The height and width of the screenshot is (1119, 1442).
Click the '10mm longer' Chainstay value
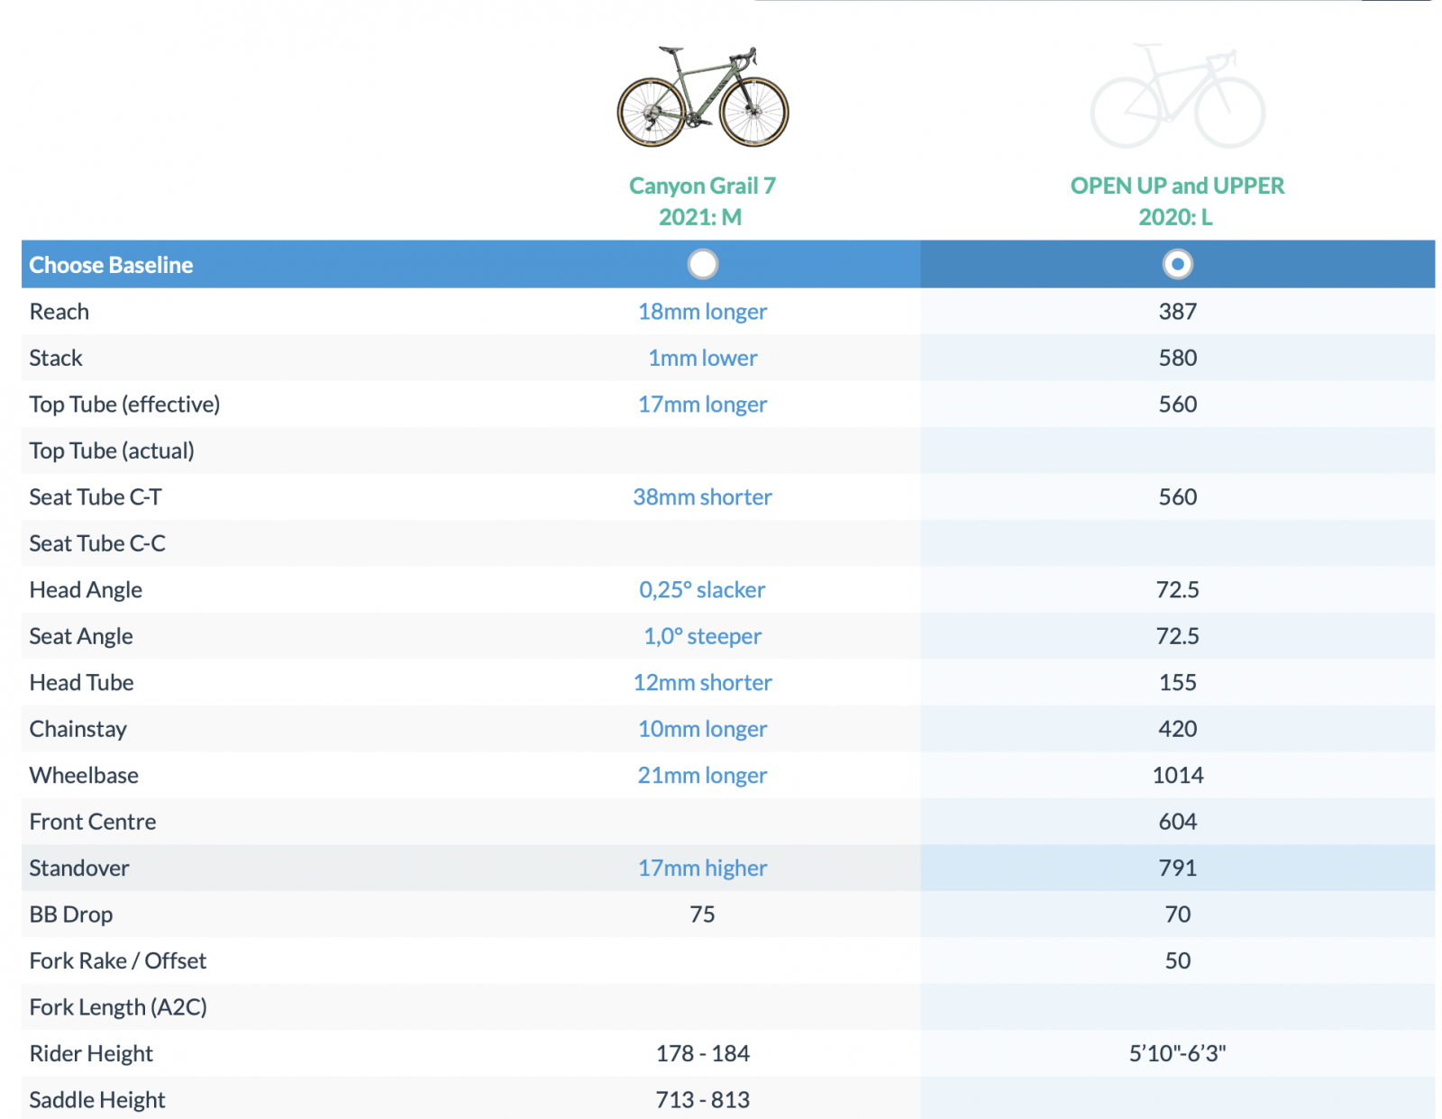702,729
